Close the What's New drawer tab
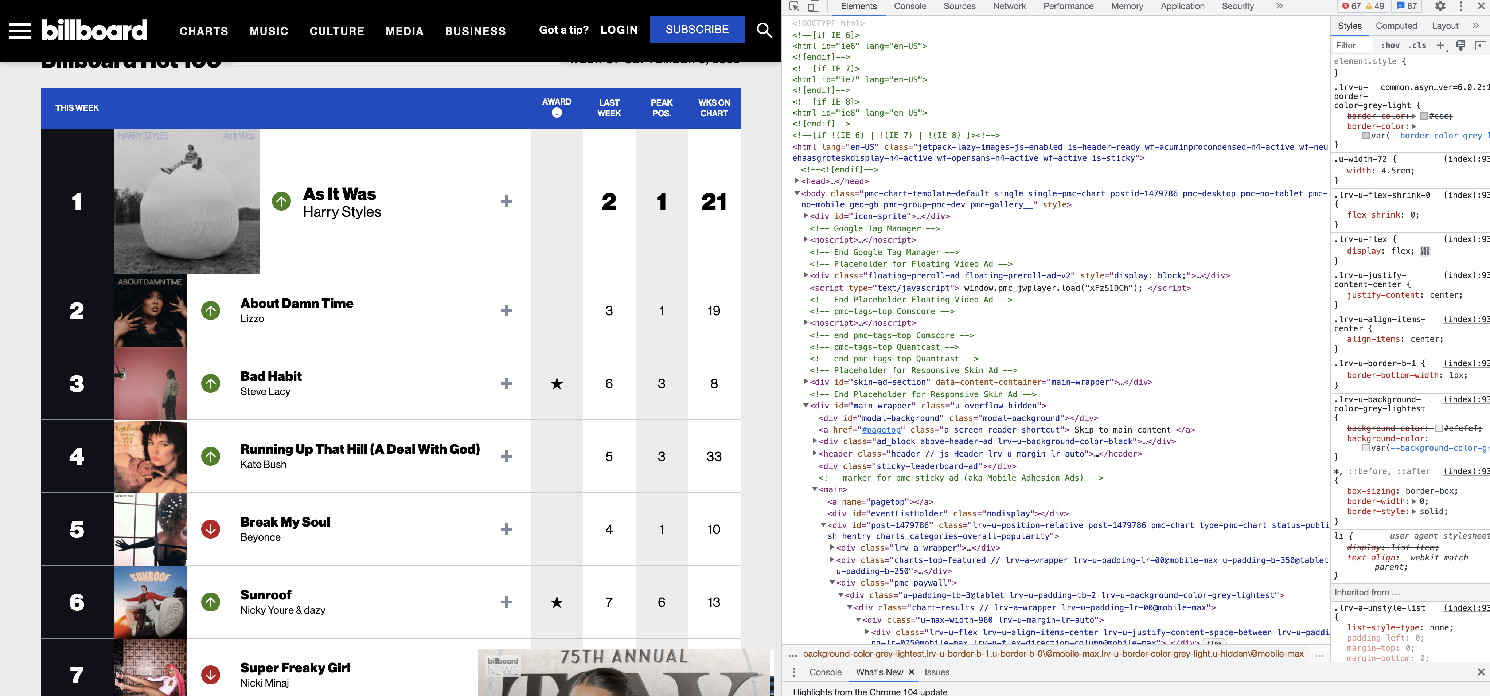This screenshot has width=1490, height=696. coord(911,672)
